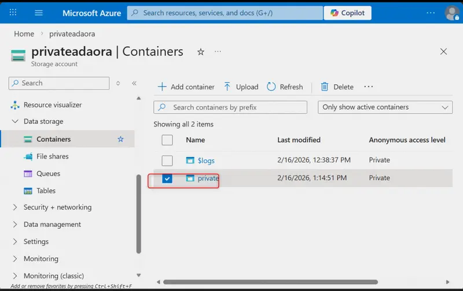Open the account avatar menu
The width and height of the screenshot is (463, 291).
[452, 13]
